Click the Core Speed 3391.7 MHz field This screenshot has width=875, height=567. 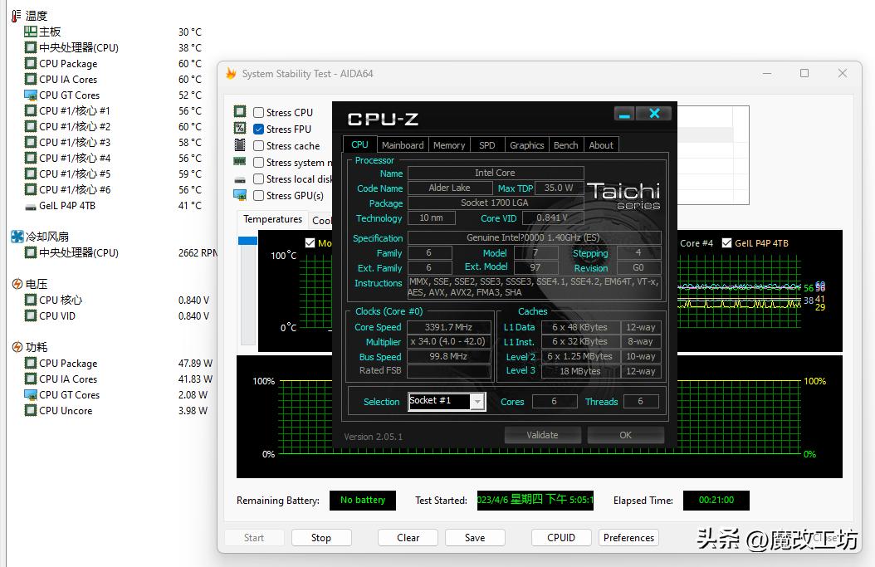(448, 327)
